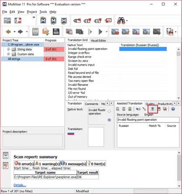
Task: Open the Details... link in scan report
Action: point(20,185)
